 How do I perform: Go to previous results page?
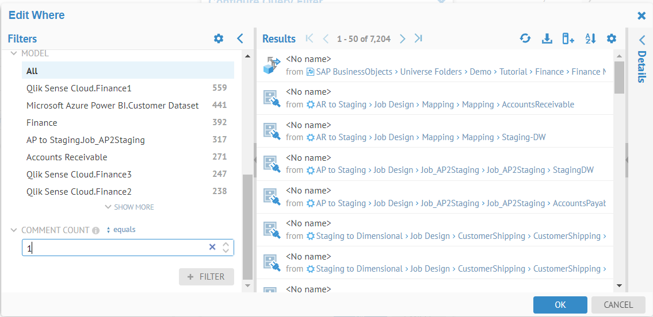click(x=326, y=38)
